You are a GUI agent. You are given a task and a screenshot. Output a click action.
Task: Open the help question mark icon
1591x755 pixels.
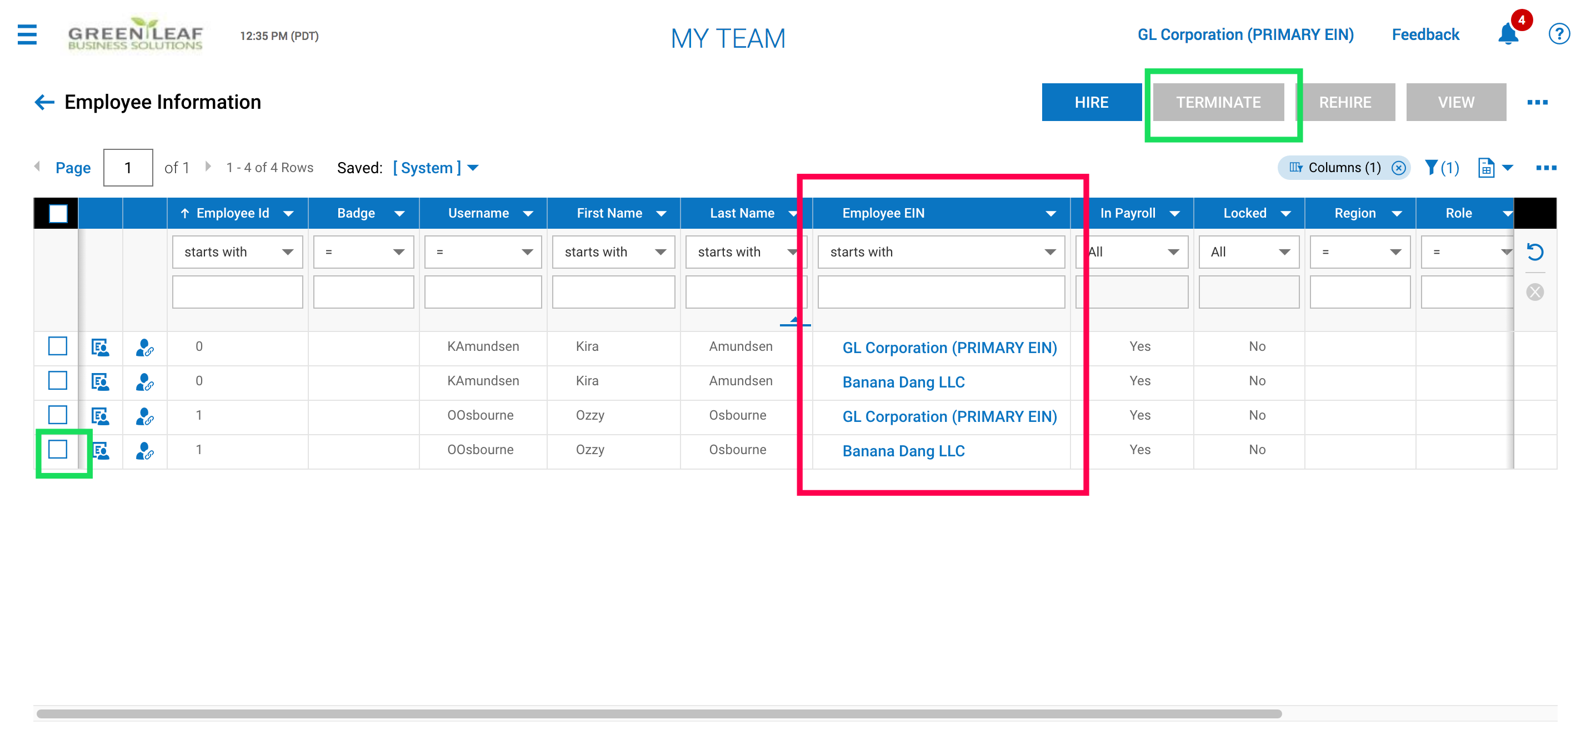click(x=1559, y=34)
